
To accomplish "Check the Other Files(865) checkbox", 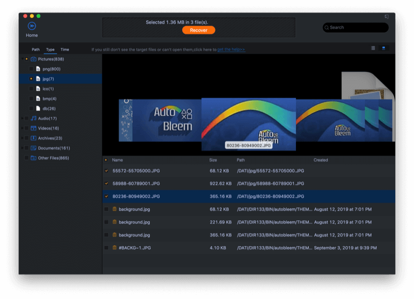I will [27, 158].
